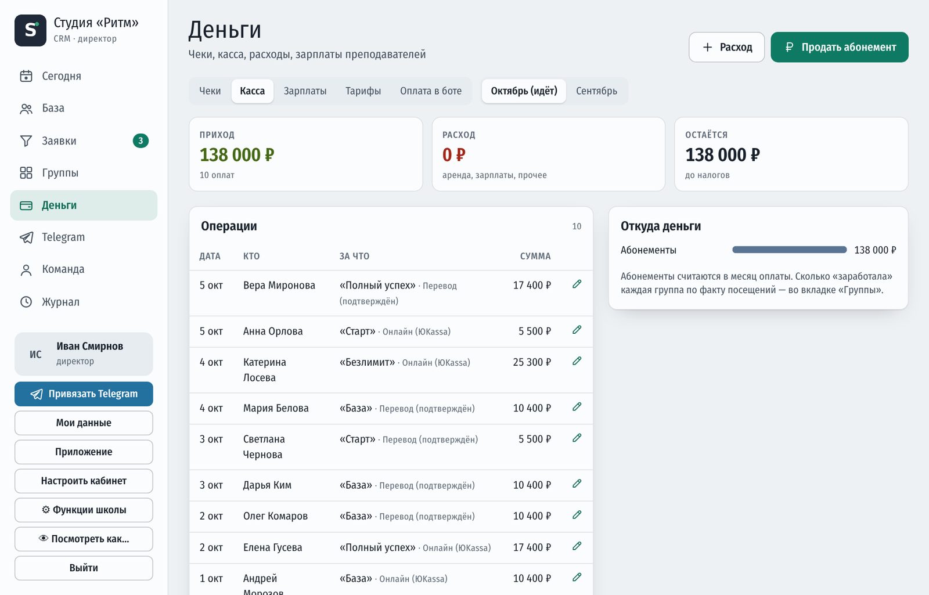
Task: Edit Вера Миронова payment with pencil icon
Action: click(577, 284)
